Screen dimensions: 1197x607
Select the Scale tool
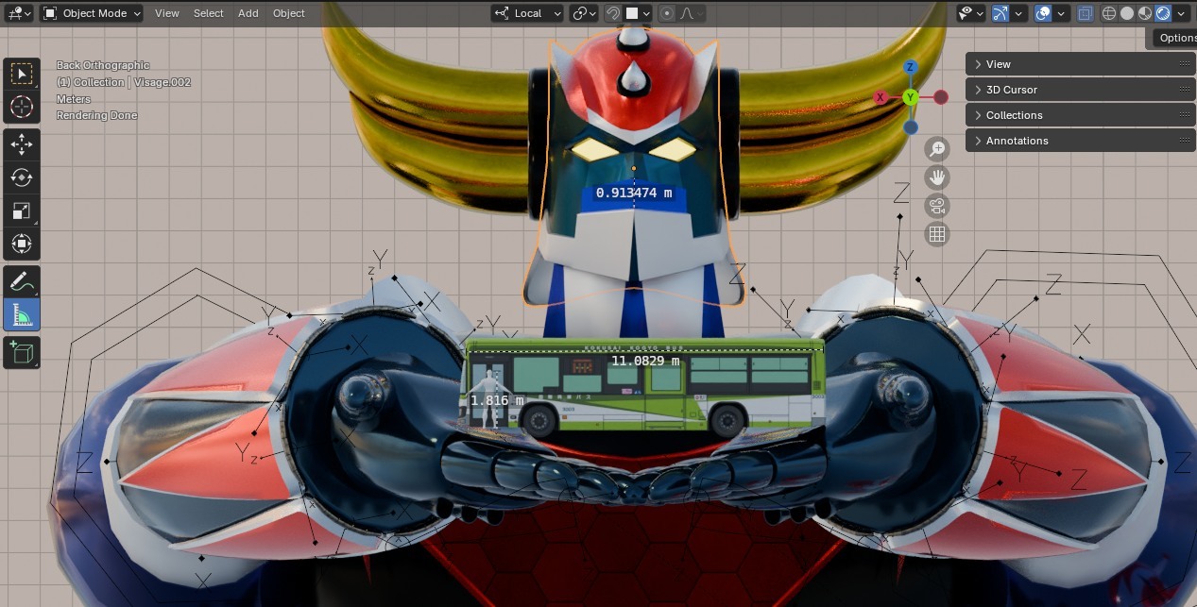22,211
